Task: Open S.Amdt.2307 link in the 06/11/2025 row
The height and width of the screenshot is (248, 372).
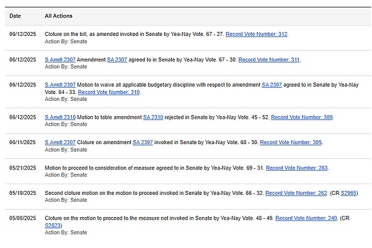Action: (x=60, y=142)
